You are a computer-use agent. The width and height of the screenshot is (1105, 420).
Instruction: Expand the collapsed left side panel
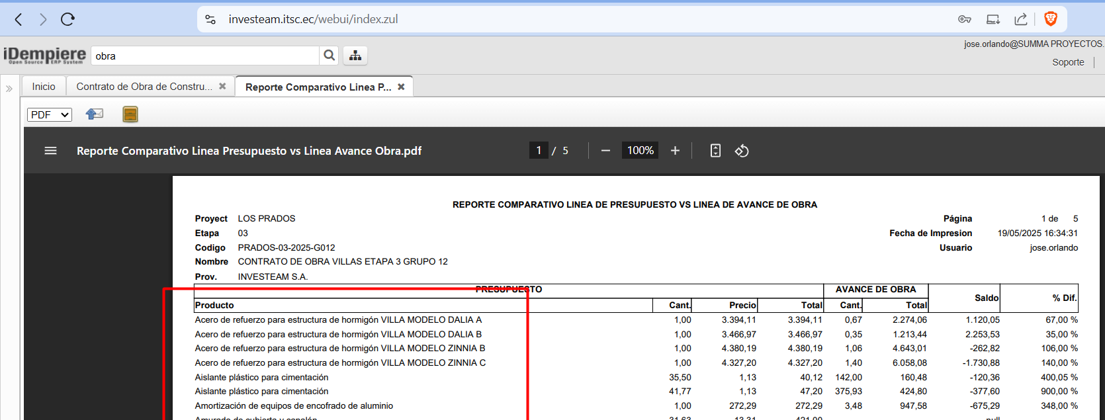coord(9,88)
